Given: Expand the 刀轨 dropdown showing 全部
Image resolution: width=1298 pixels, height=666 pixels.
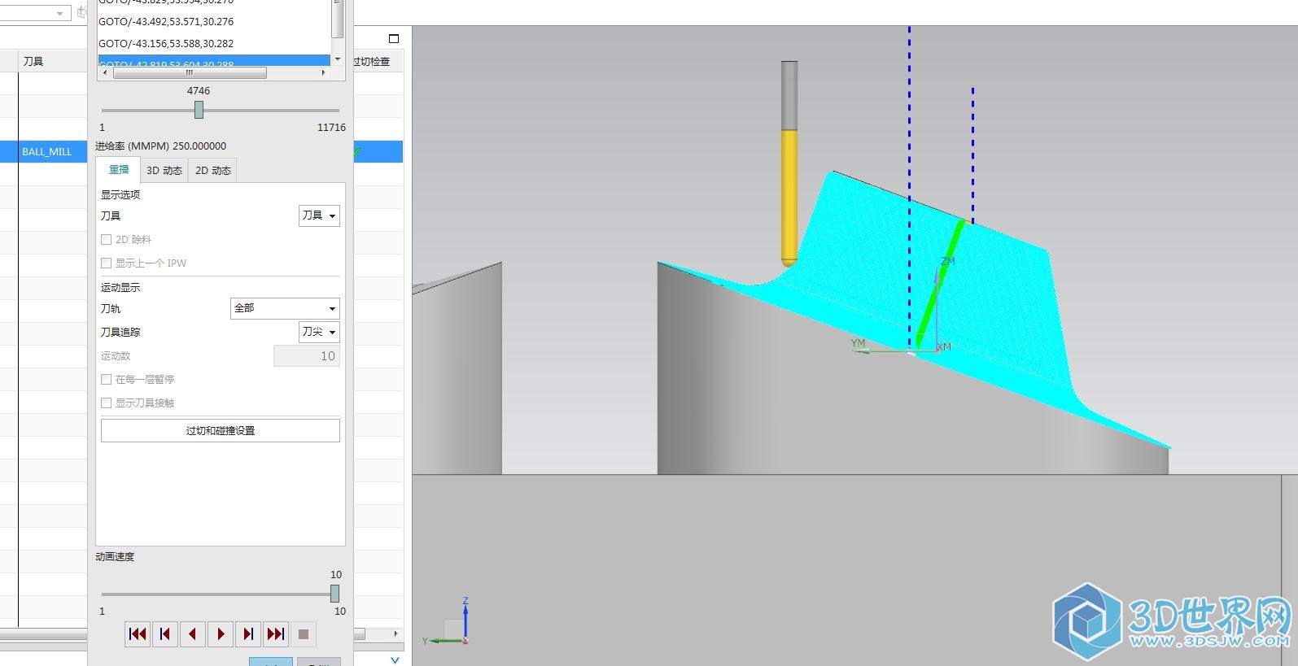Looking at the screenshot, I should 285,308.
